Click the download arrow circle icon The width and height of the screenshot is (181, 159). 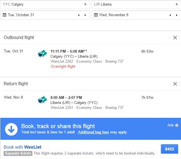point(11,129)
